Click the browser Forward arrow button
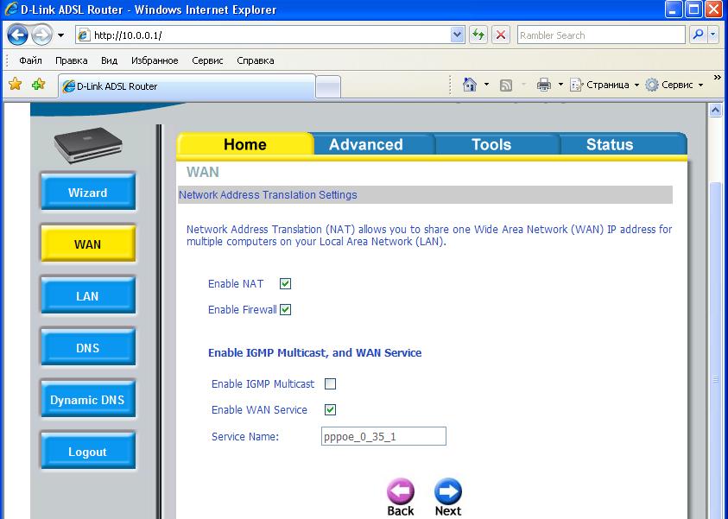 (41, 35)
